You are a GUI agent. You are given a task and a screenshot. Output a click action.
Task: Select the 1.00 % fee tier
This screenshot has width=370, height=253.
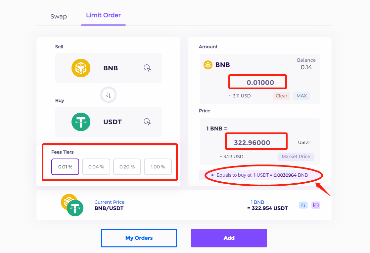[x=158, y=167]
